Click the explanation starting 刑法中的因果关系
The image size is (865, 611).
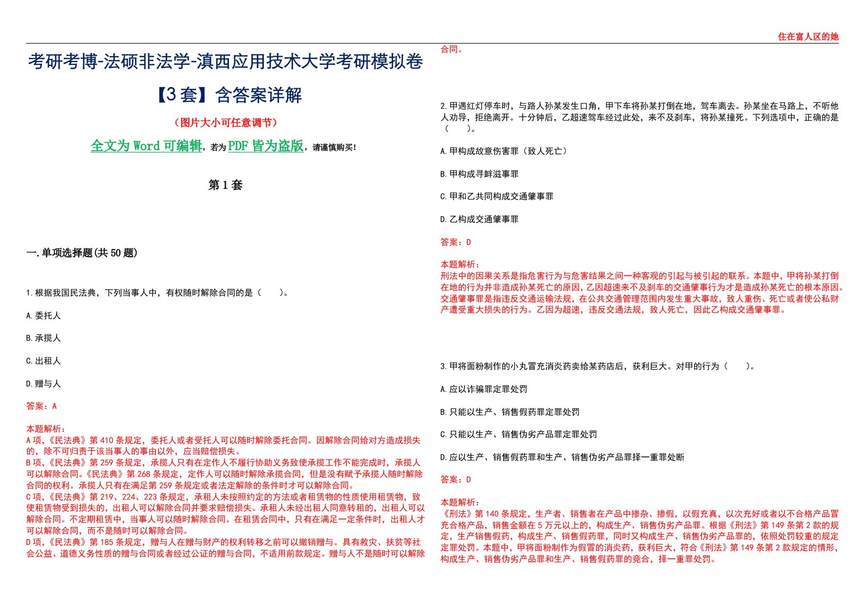click(642, 293)
